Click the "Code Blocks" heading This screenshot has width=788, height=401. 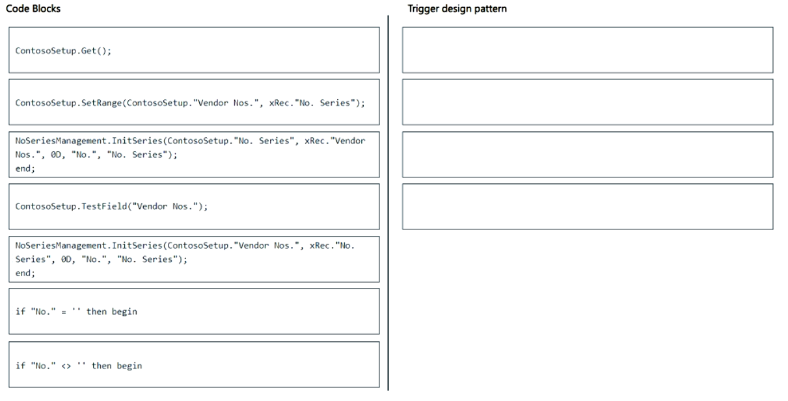click(33, 9)
